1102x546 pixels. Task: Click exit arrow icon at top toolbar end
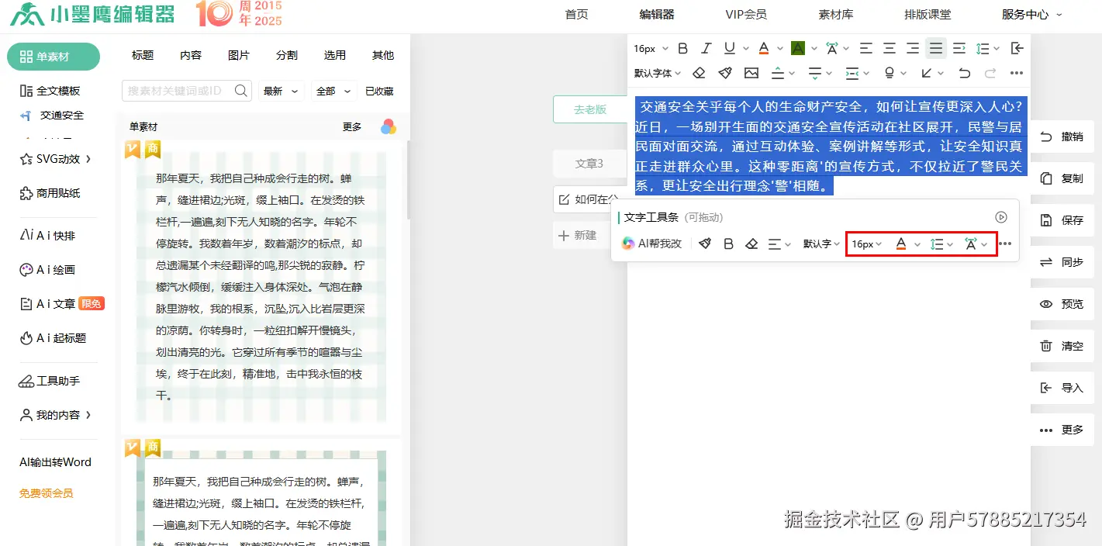[1017, 48]
